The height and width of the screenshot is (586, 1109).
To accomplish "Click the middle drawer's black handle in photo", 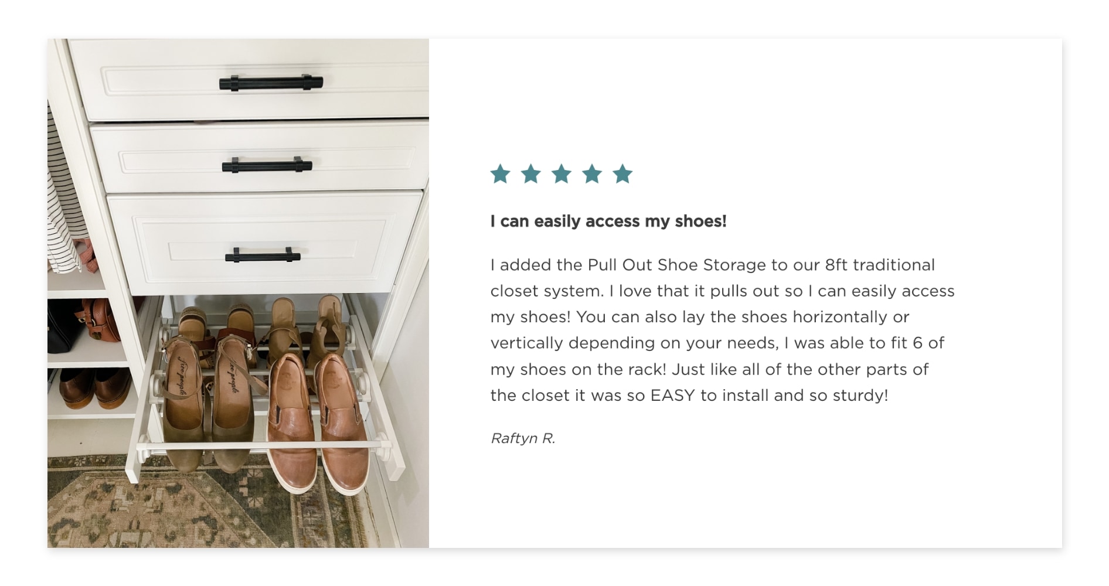I will 267,165.
